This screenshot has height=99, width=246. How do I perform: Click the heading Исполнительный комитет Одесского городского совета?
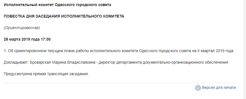click(57, 5)
